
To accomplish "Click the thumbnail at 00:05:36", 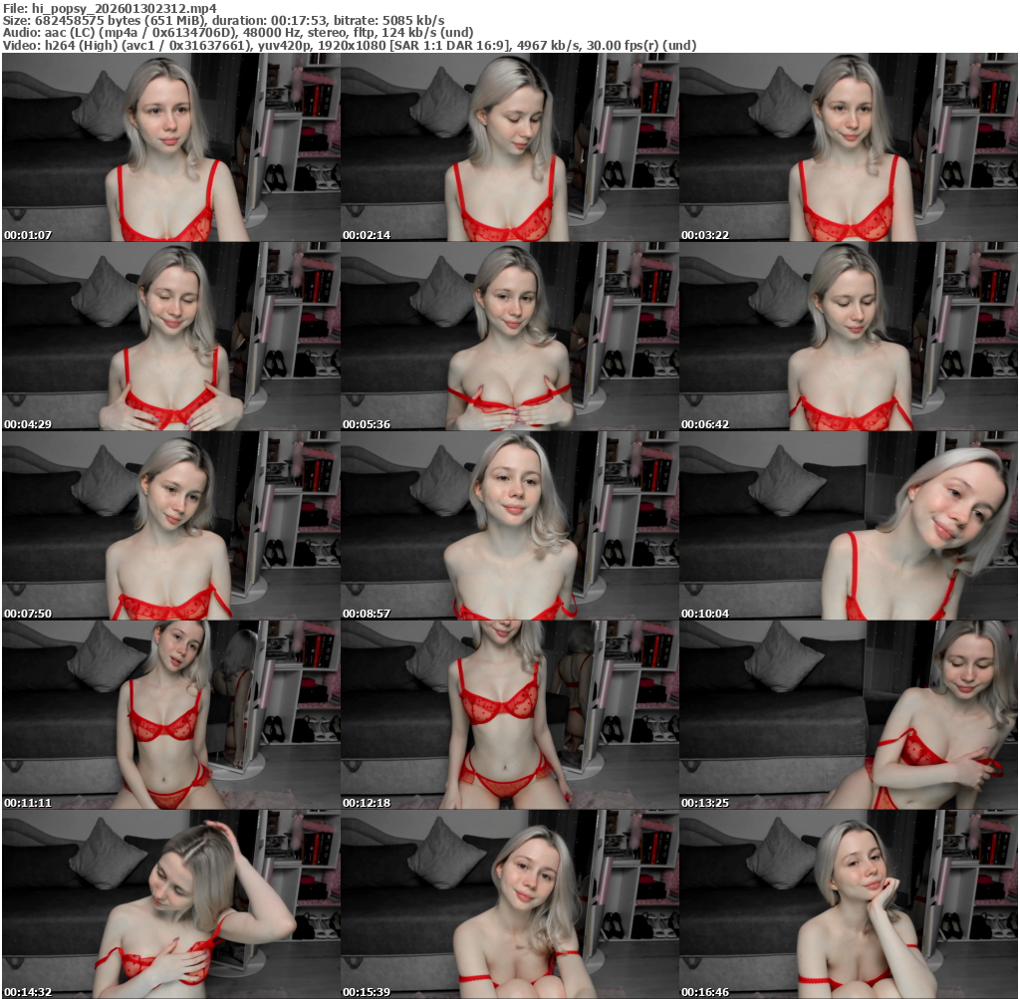I will (x=510, y=337).
